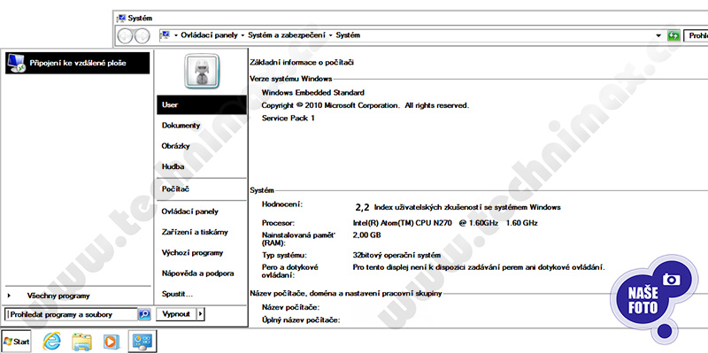Click the user account picture
The width and height of the screenshot is (708, 354).
202,72
